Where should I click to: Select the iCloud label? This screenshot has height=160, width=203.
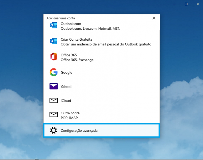pyautogui.click(x=66, y=101)
